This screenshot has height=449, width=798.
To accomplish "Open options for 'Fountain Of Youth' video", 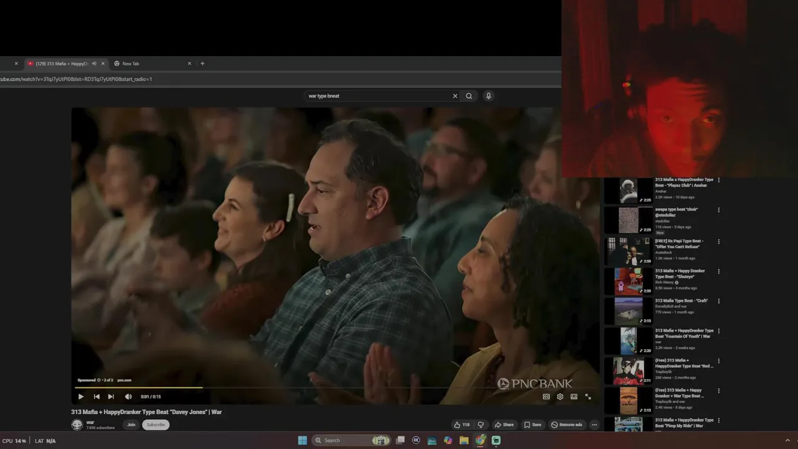I will tap(719, 331).
